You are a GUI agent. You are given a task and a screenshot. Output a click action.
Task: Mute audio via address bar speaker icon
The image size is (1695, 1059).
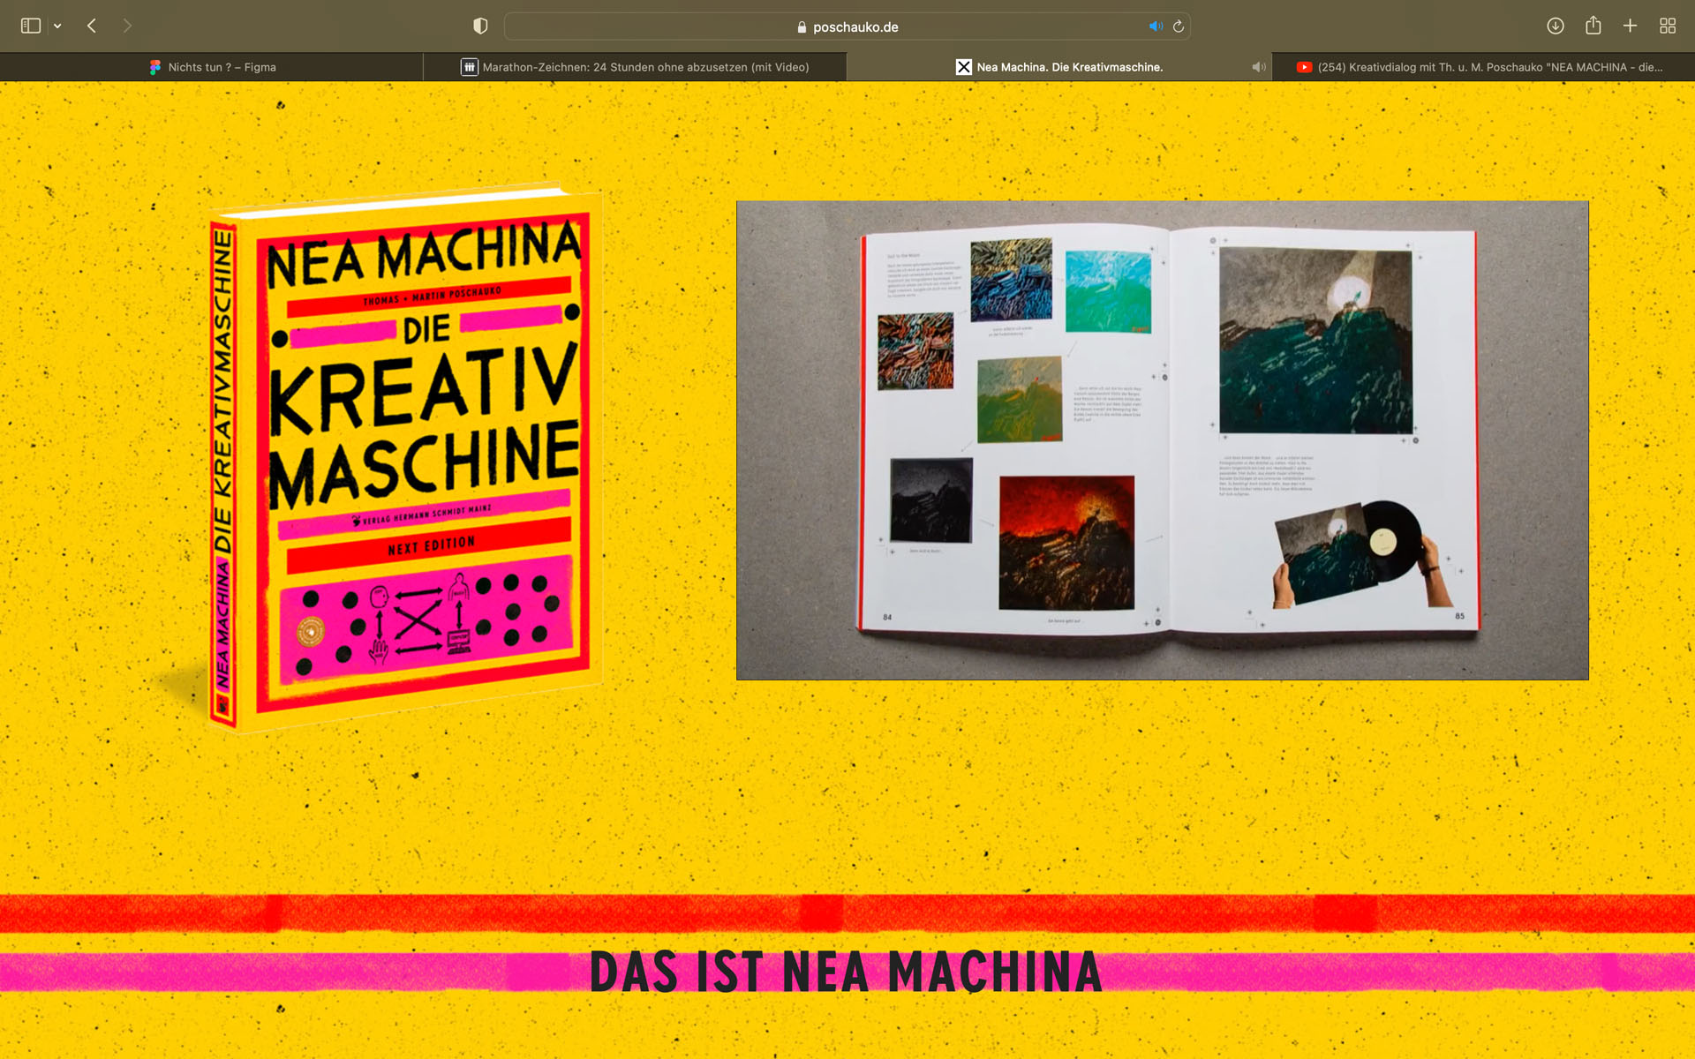(1156, 26)
